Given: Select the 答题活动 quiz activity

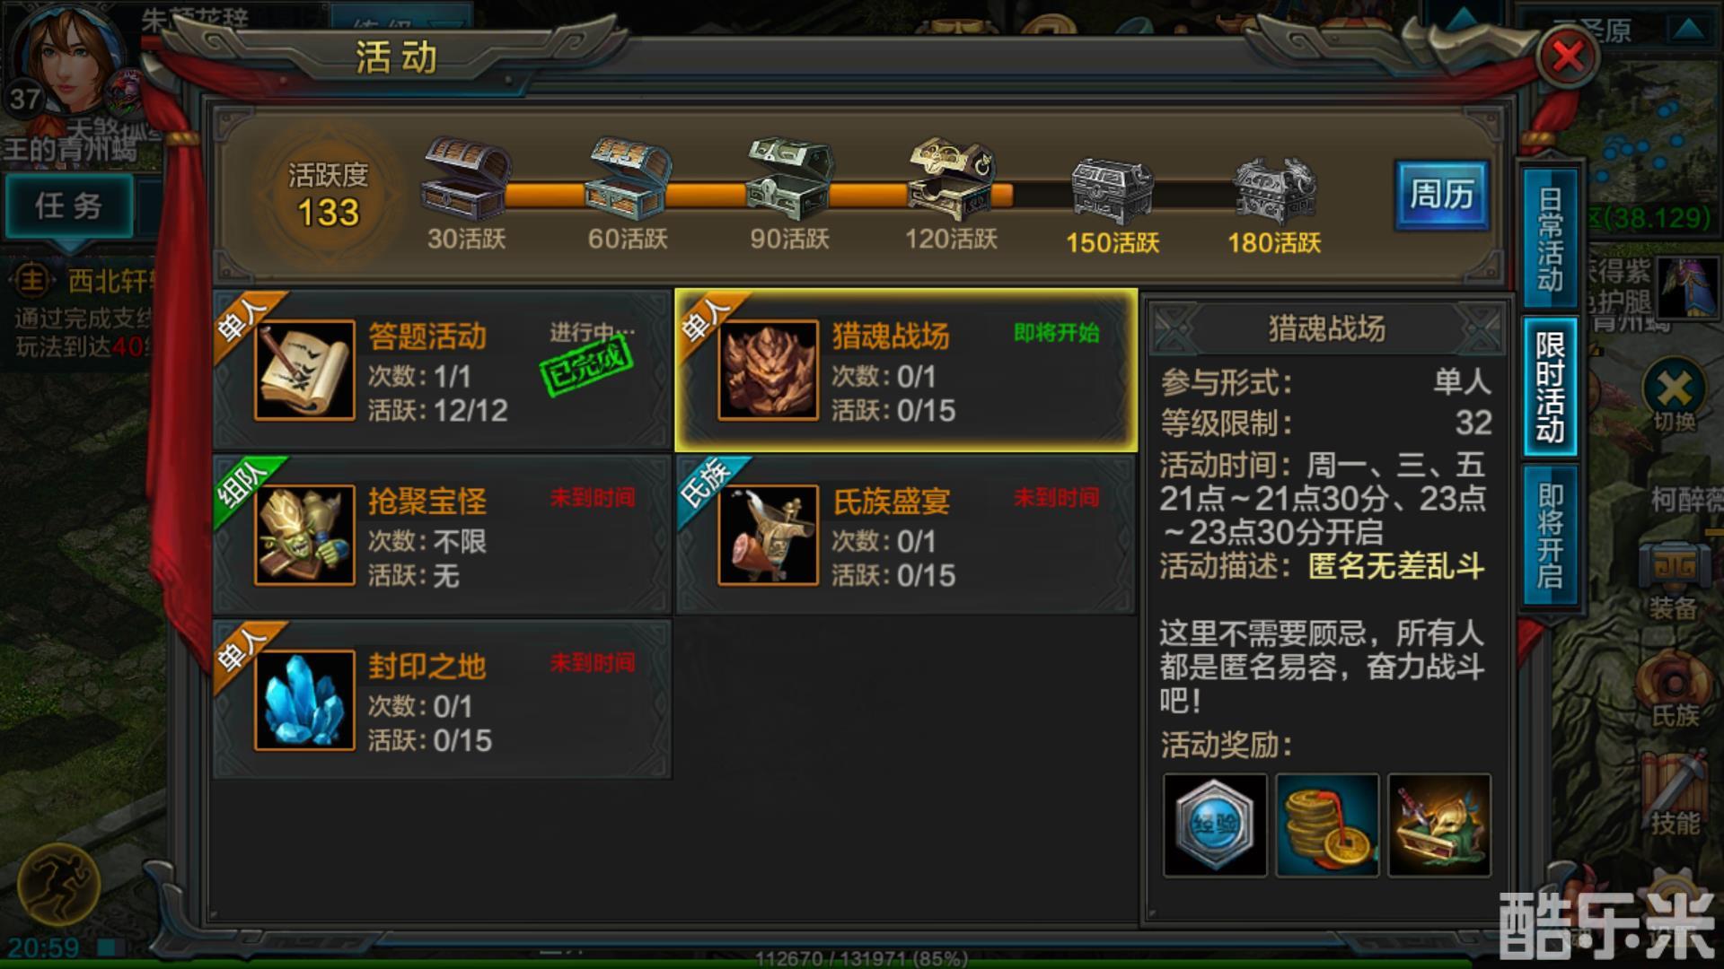Looking at the screenshot, I should coord(443,371).
